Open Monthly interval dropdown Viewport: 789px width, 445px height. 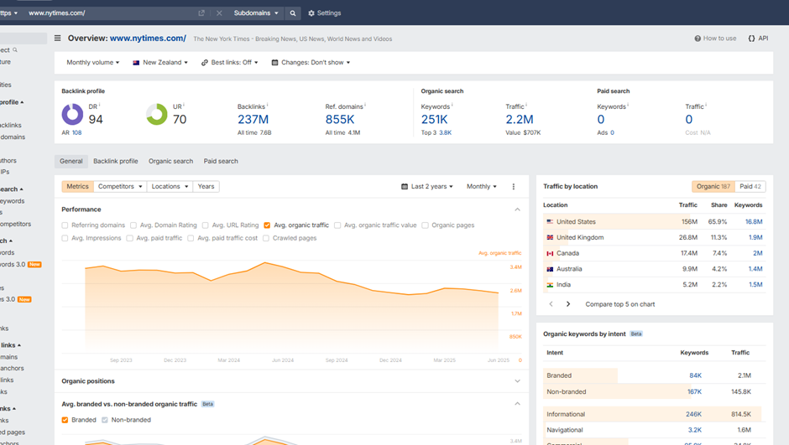482,186
